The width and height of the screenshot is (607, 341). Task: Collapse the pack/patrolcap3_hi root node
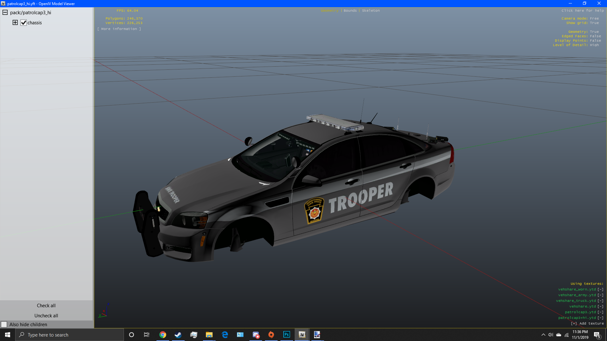pyautogui.click(x=5, y=12)
